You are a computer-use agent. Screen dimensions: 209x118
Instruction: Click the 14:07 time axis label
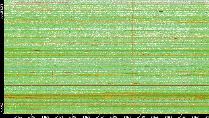coord(100,117)
